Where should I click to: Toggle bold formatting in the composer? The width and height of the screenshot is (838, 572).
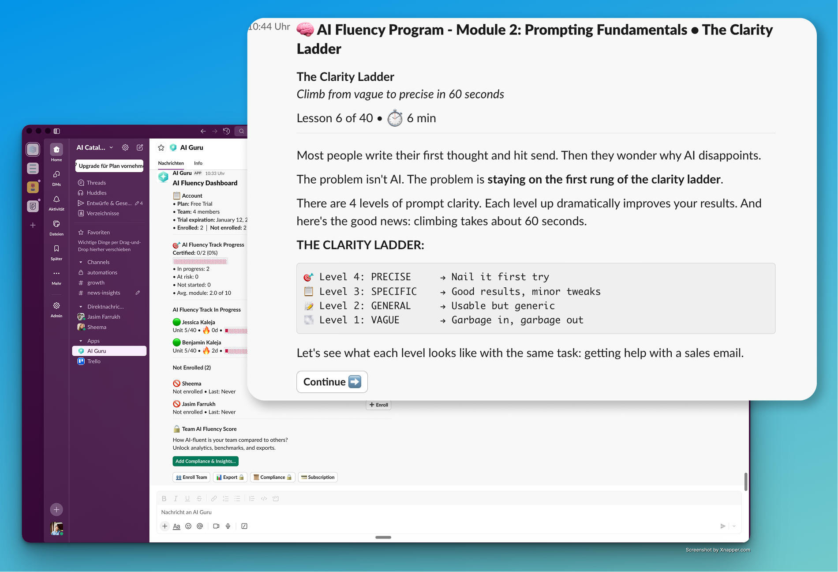tap(164, 498)
